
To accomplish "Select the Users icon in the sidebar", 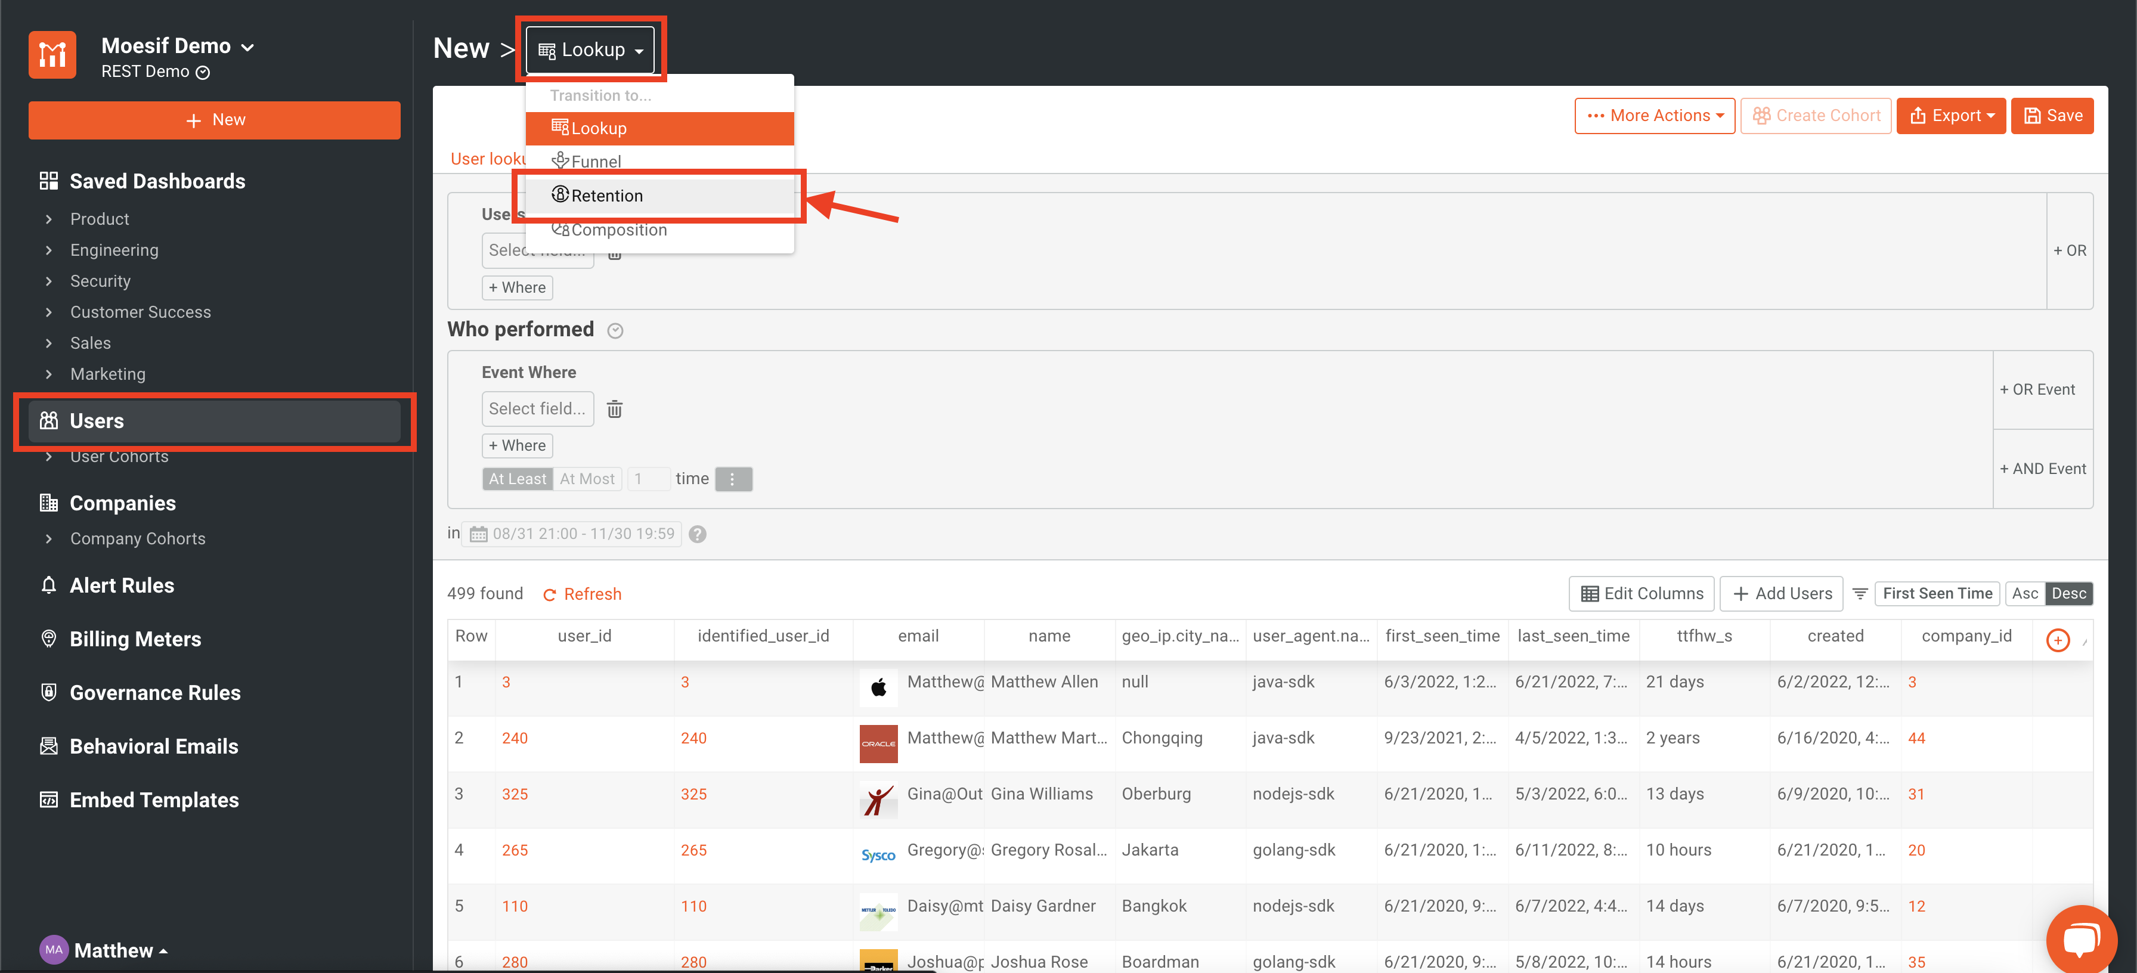I will point(49,420).
